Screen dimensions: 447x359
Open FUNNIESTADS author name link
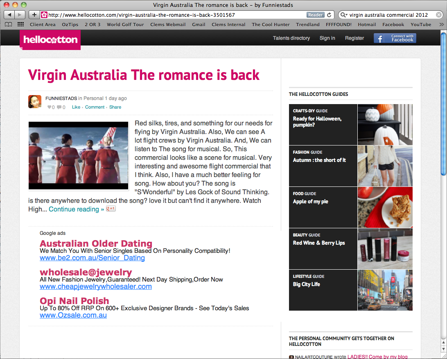tap(61, 98)
